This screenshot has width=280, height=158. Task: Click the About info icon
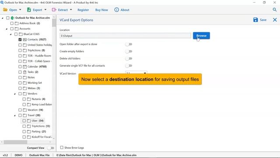point(116,10)
